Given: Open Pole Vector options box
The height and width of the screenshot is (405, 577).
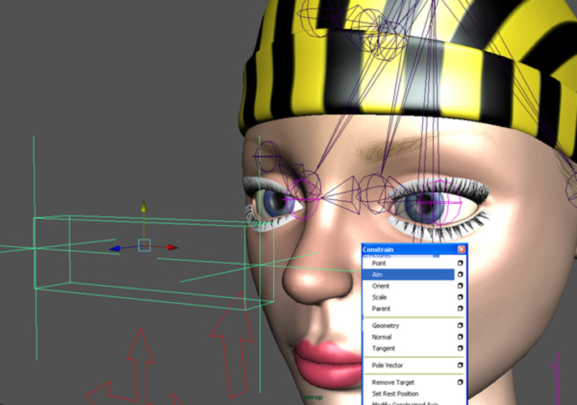Looking at the screenshot, I should [x=460, y=365].
